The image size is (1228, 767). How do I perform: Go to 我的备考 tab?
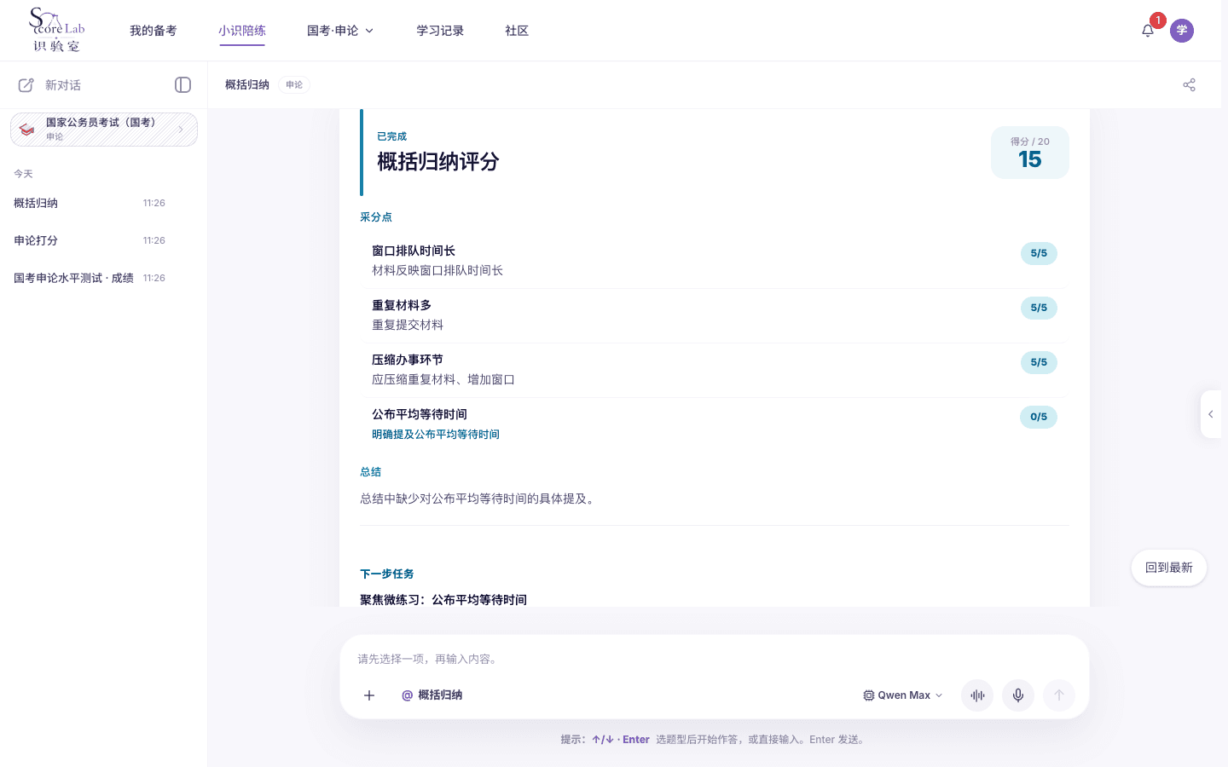pyautogui.click(x=153, y=31)
